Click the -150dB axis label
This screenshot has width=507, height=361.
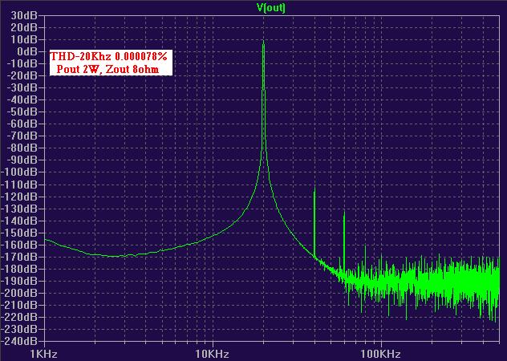[19, 233]
